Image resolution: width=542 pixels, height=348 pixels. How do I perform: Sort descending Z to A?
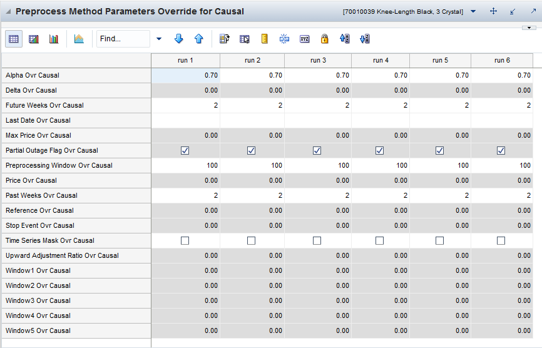click(x=365, y=39)
